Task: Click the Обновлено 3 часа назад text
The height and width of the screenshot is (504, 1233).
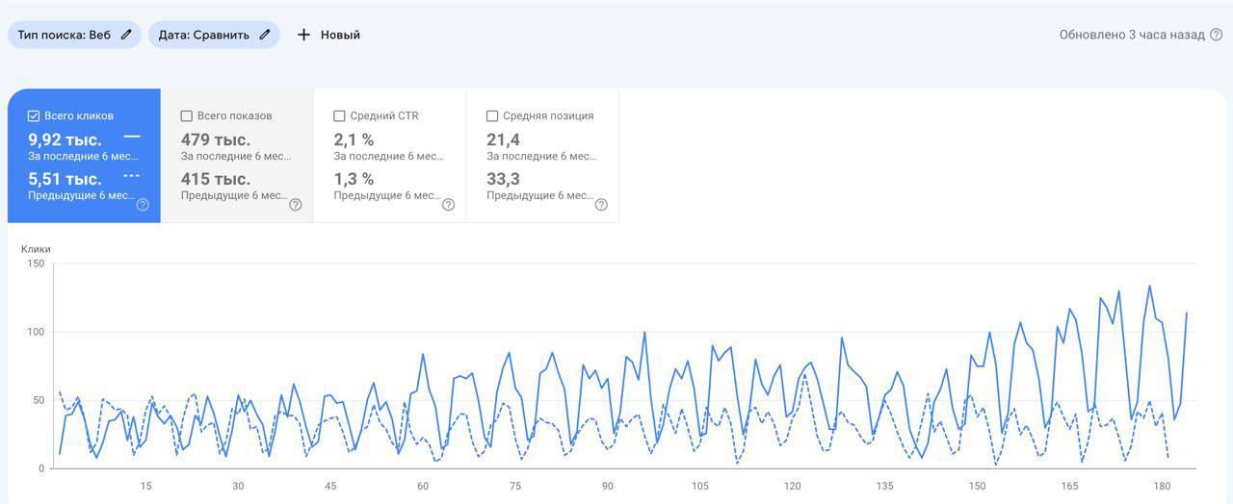Action: coord(1132,35)
